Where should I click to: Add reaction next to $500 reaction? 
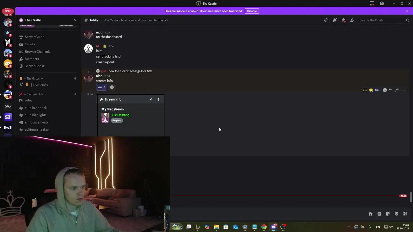tap(112, 87)
